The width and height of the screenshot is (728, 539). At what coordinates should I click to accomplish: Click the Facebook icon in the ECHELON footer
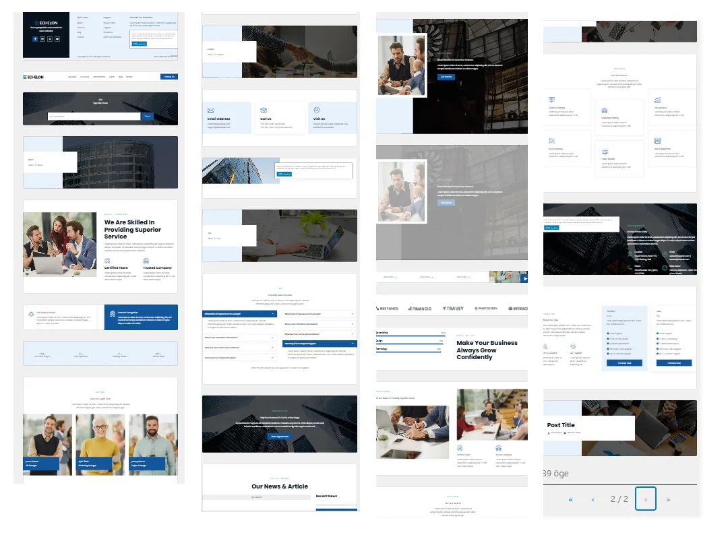click(x=35, y=39)
